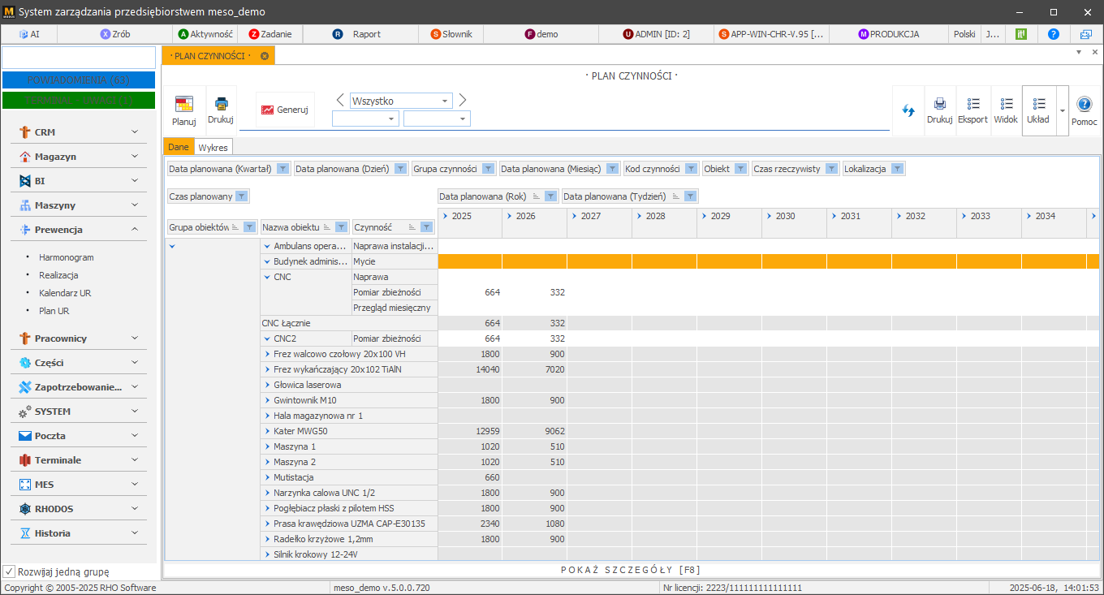
Task: Click POKAŻ SZCZEGÓŁY [F8] bar
Action: [632, 570]
